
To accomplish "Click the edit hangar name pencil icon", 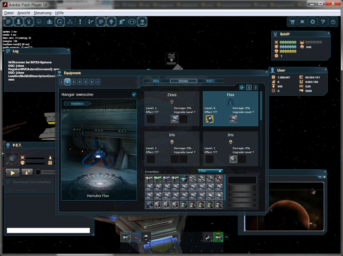I will (134, 94).
